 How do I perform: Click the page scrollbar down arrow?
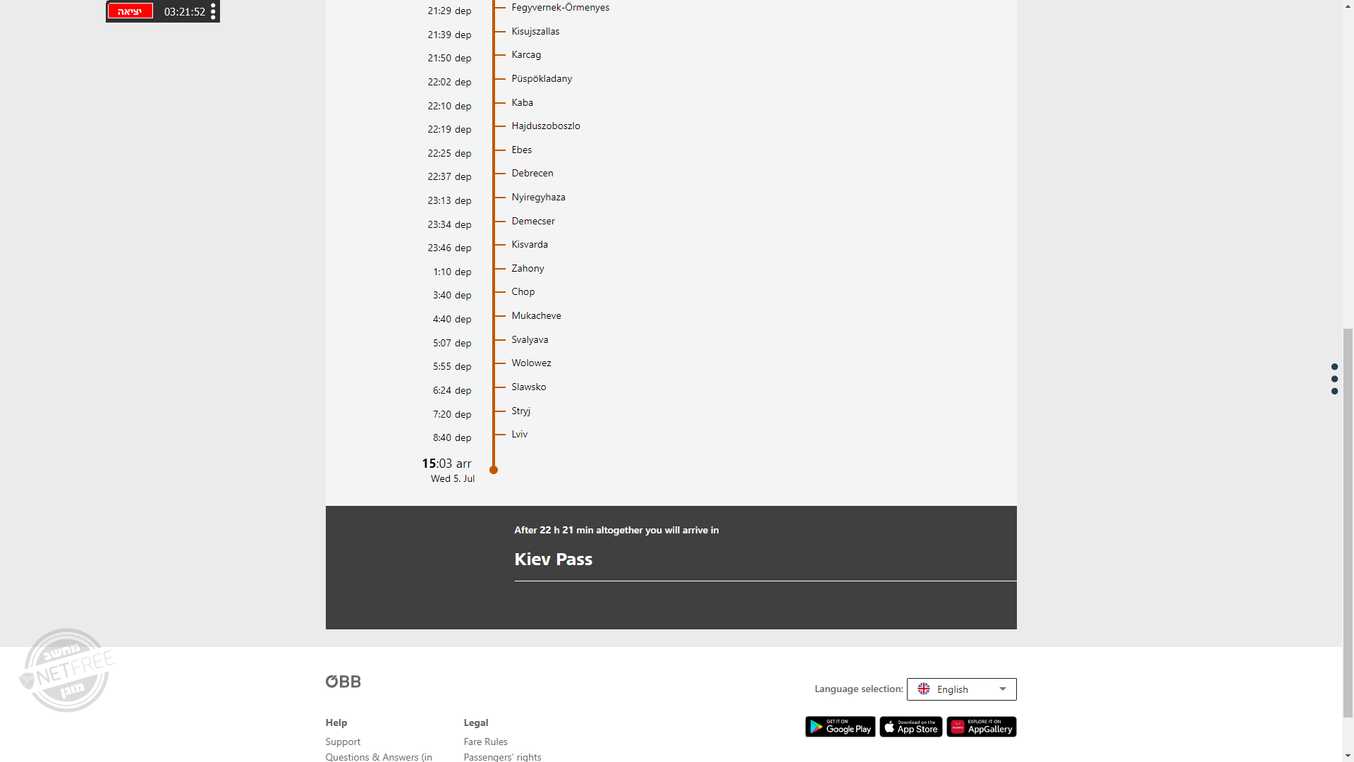click(1348, 756)
